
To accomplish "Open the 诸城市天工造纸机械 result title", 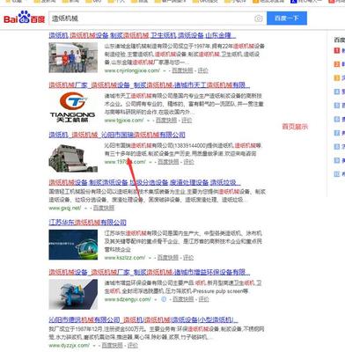I will click(150, 85).
